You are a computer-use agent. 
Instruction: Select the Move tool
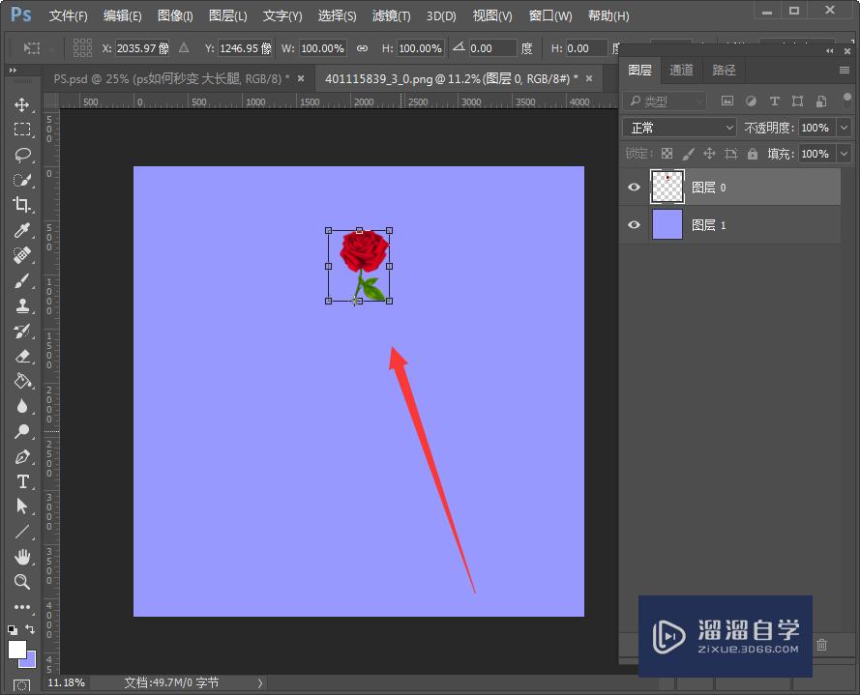[x=22, y=104]
